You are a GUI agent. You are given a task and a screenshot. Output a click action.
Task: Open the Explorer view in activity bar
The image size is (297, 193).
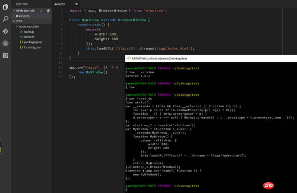coord(6,7)
